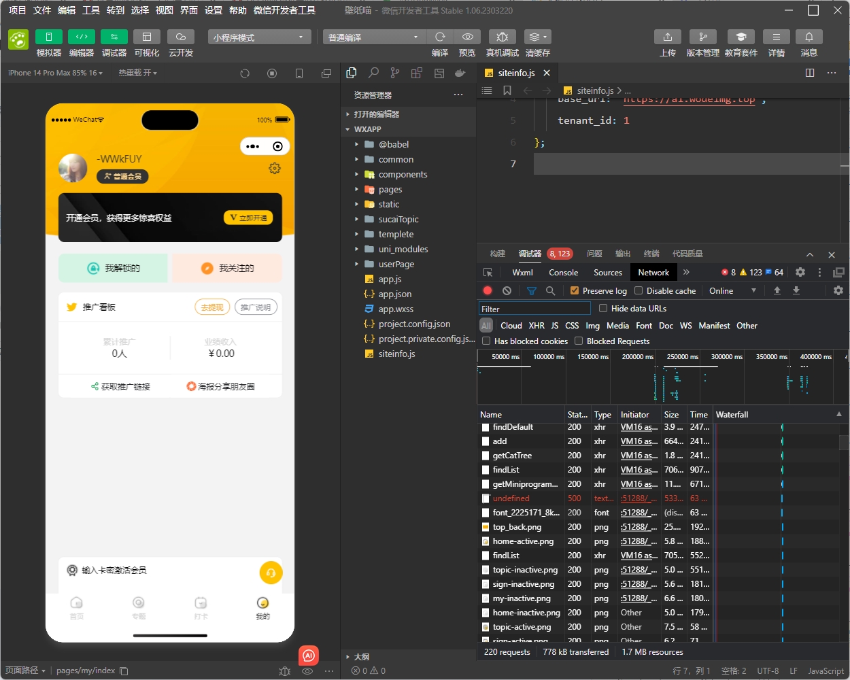Click 获取推广链接 link
Screen dimensions: 850x680
[x=120, y=386]
